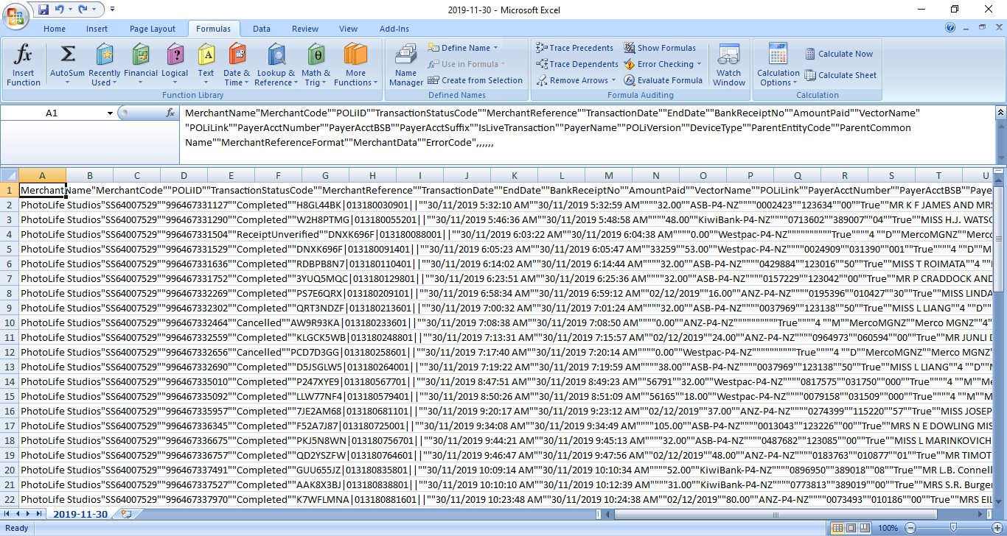Open the Financial functions dropdown

(141, 65)
